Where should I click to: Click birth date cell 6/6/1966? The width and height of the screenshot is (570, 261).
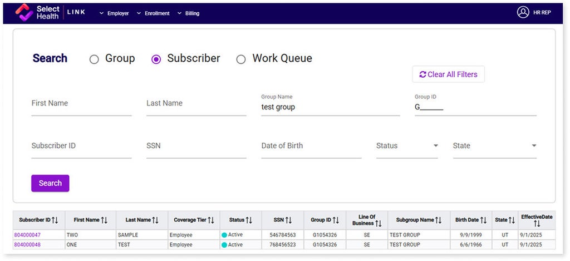pos(471,245)
